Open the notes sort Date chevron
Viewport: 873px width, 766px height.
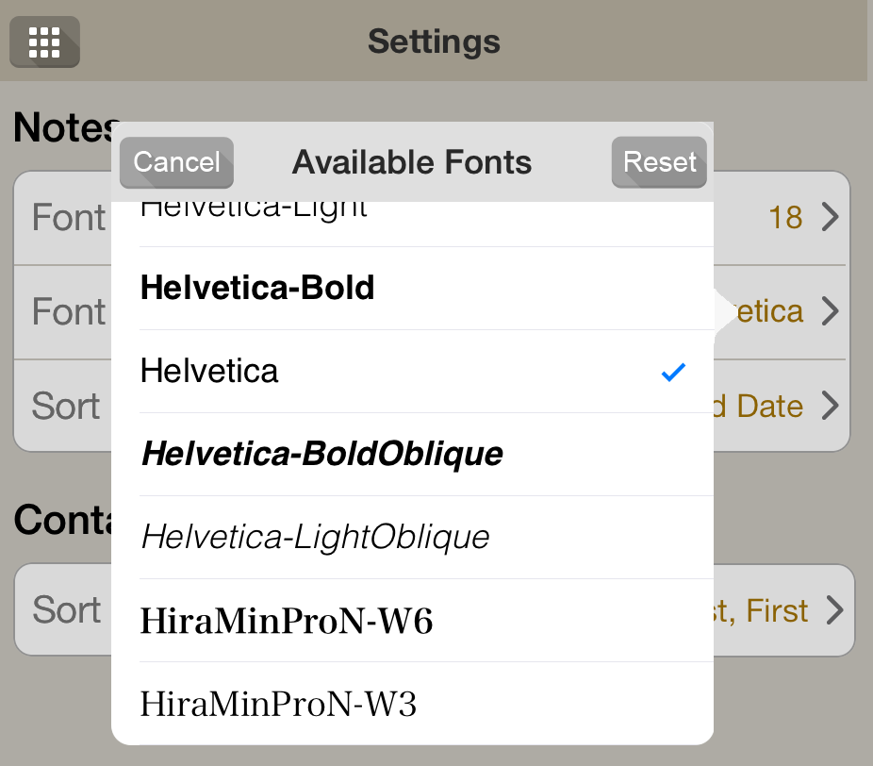pos(831,406)
